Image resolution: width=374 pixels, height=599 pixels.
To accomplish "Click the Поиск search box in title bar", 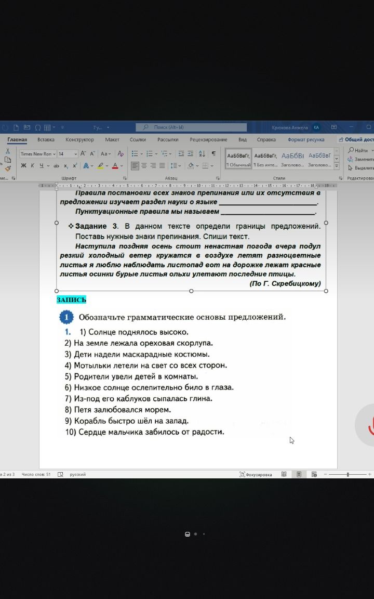I will (191, 127).
